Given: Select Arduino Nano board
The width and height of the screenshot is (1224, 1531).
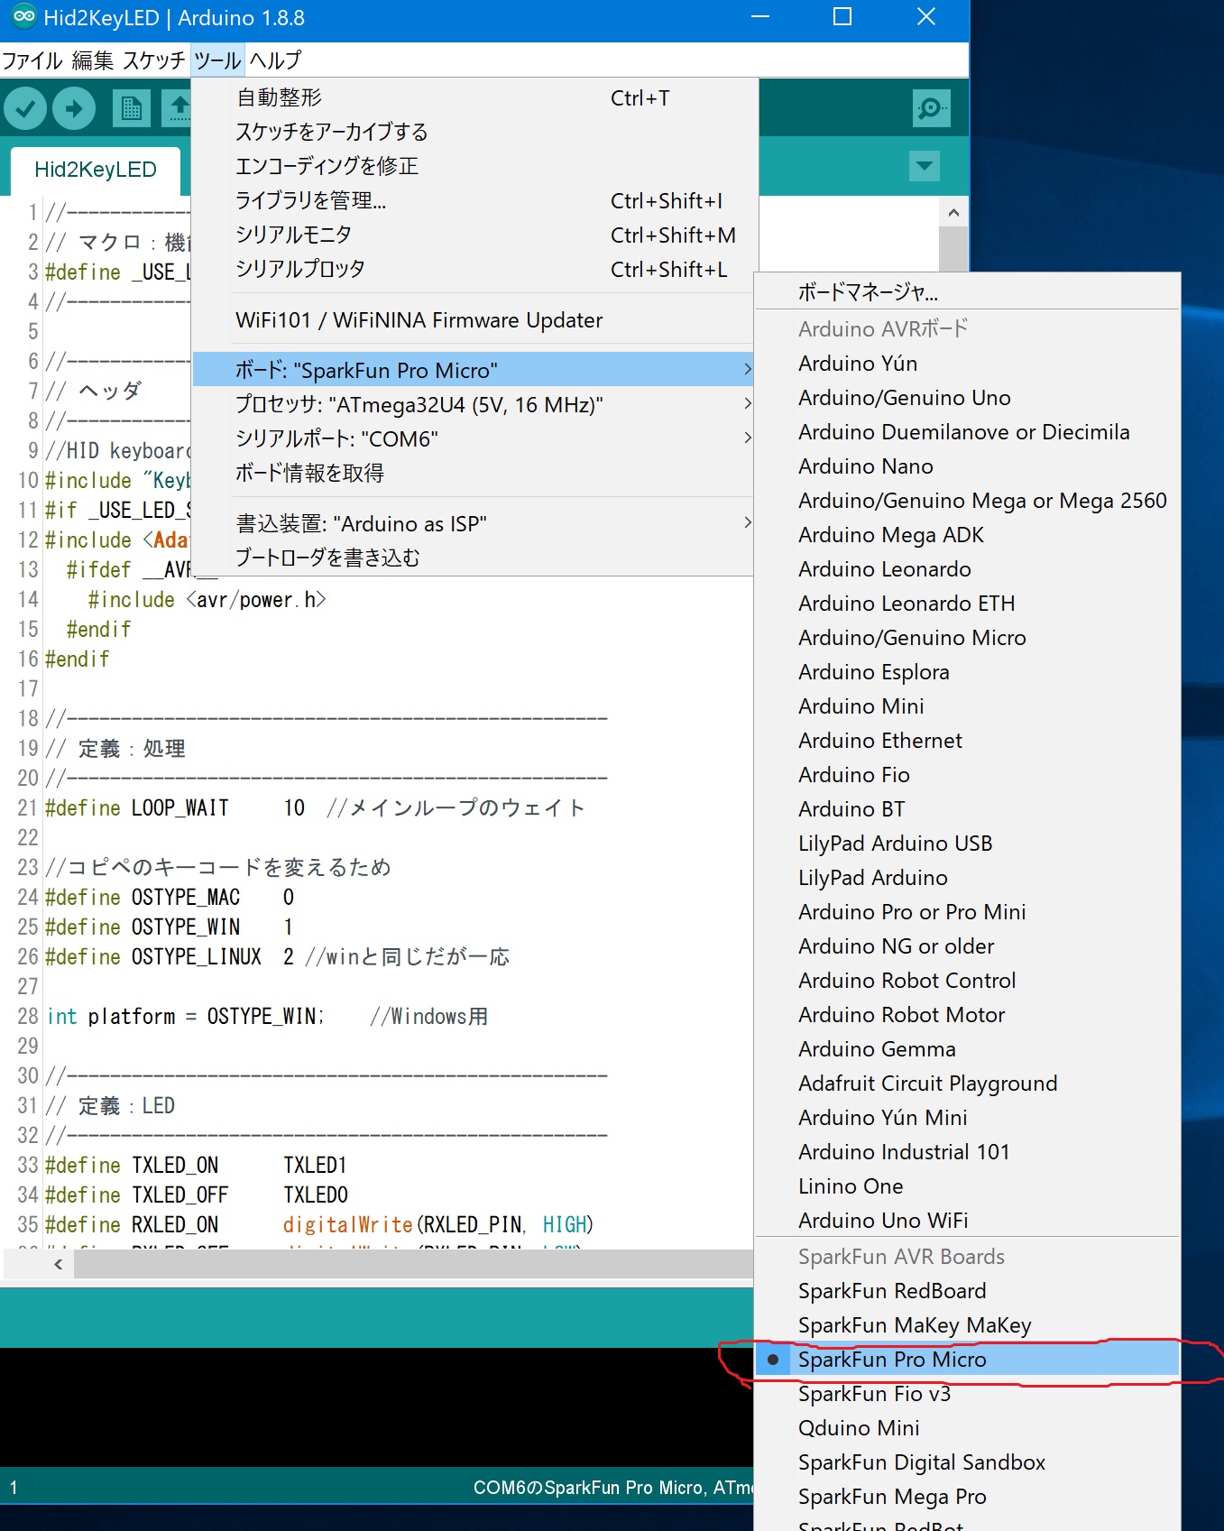Looking at the screenshot, I should coord(967,466).
